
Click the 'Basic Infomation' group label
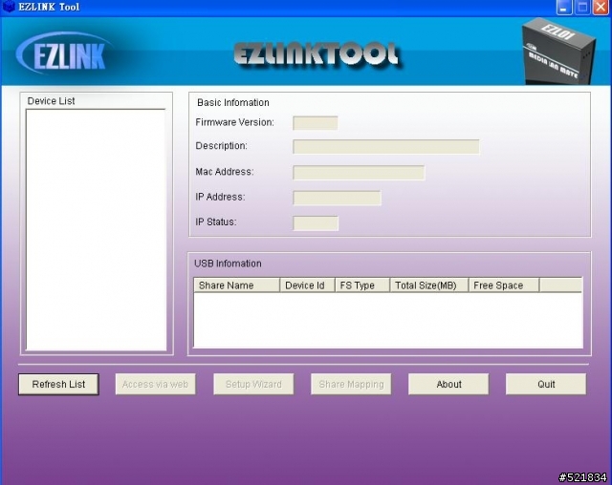pos(233,103)
